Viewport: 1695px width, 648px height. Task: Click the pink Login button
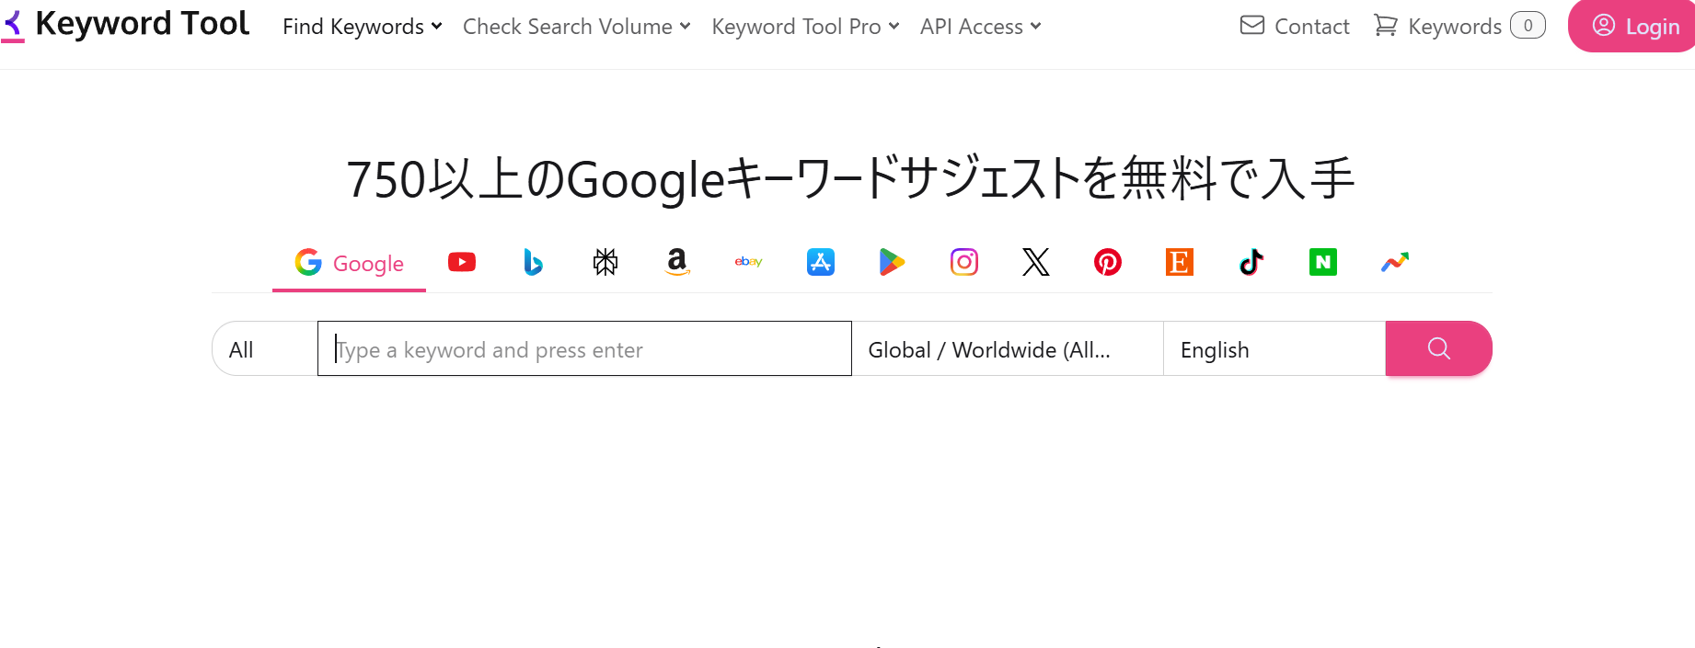tap(1633, 27)
